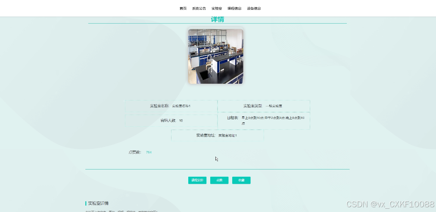This screenshot has width=436, height=212.
Task: Select the 实验室 navigation item
Action: point(217,8)
